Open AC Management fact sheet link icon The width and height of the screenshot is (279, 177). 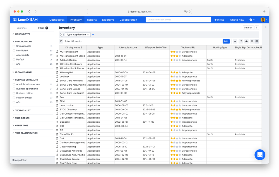[57, 52]
